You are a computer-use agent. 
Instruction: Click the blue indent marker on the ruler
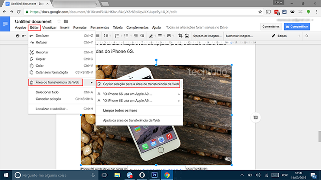coord(231,43)
